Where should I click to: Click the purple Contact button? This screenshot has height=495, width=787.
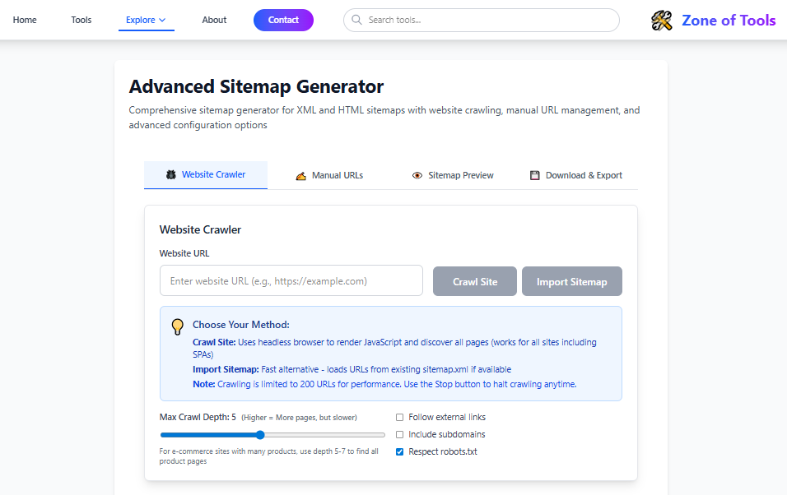click(x=283, y=20)
